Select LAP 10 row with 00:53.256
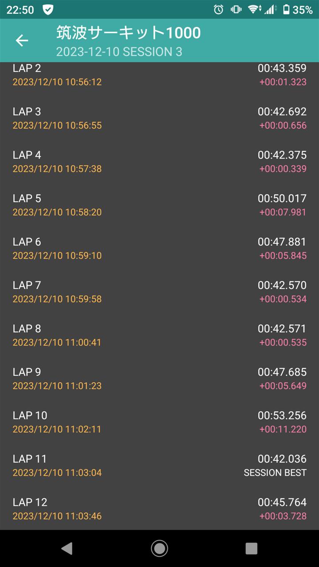The width and height of the screenshot is (319, 567). pyautogui.click(x=159, y=422)
